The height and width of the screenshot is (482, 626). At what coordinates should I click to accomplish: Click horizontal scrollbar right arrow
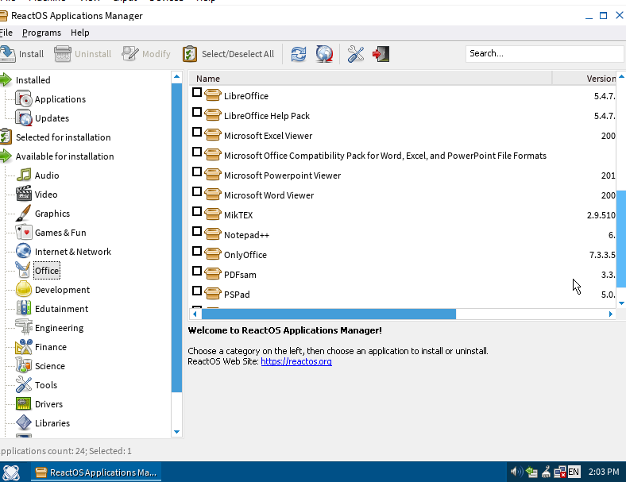click(610, 314)
